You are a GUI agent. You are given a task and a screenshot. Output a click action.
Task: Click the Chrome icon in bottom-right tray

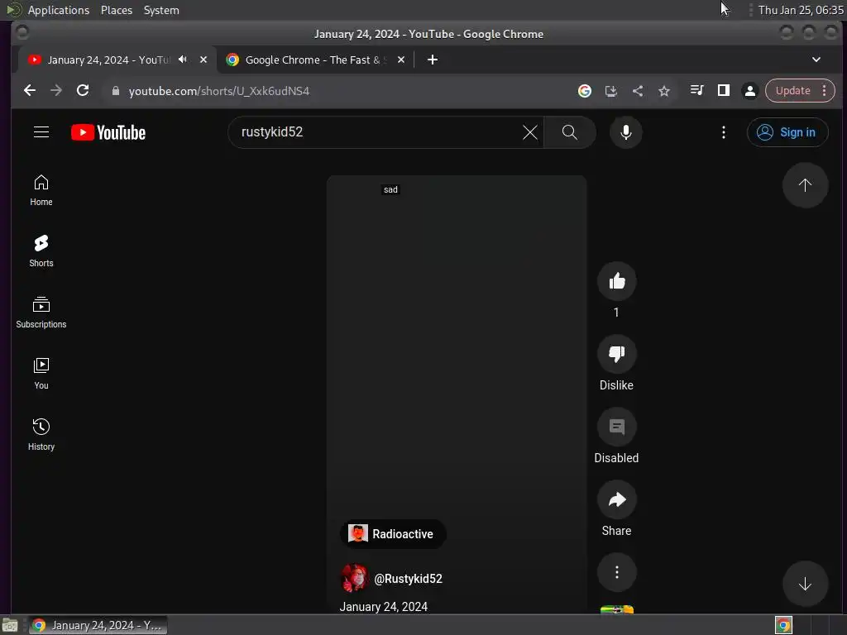click(783, 625)
